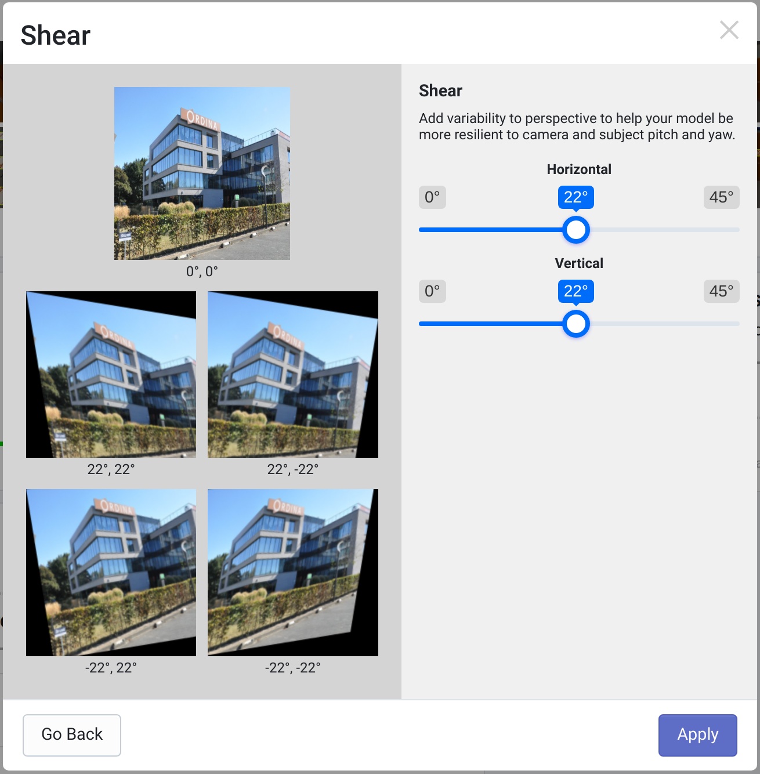The image size is (760, 774).
Task: Close the Shear dialog with the X
Action: (729, 30)
